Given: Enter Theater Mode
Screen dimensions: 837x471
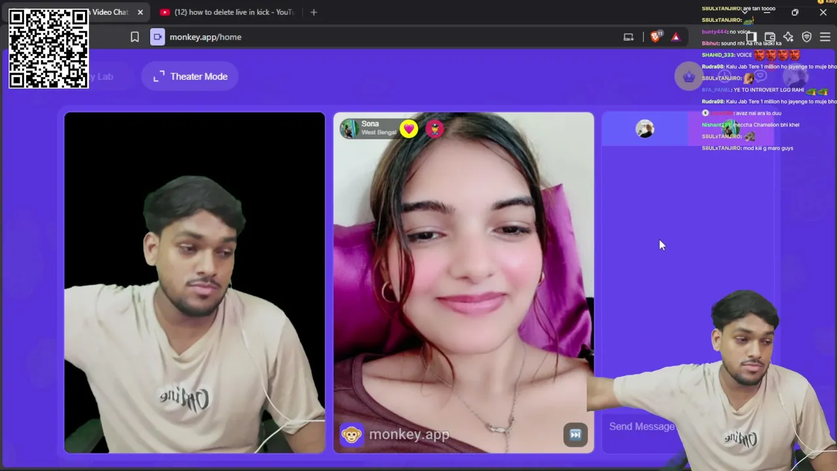Looking at the screenshot, I should pos(190,77).
